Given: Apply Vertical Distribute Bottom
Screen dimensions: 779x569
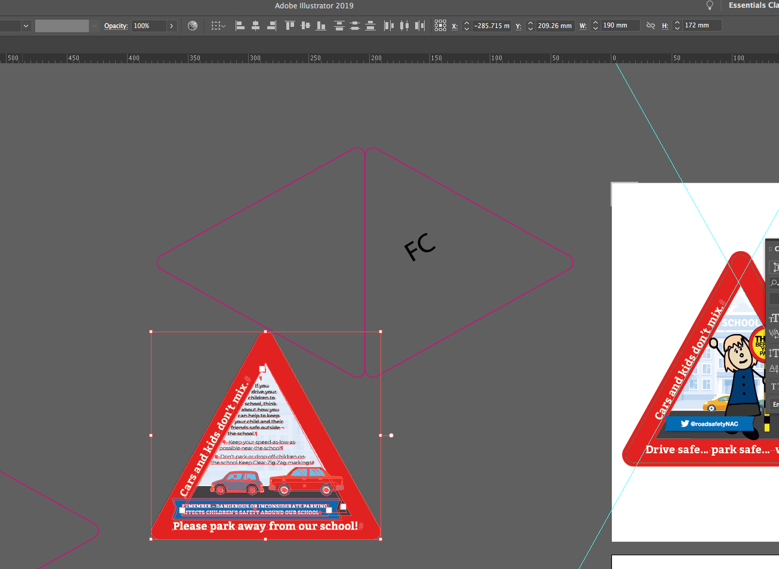Looking at the screenshot, I should click(x=370, y=26).
